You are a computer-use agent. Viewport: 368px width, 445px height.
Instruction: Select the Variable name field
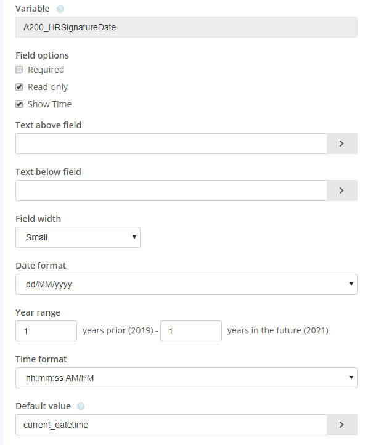186,27
